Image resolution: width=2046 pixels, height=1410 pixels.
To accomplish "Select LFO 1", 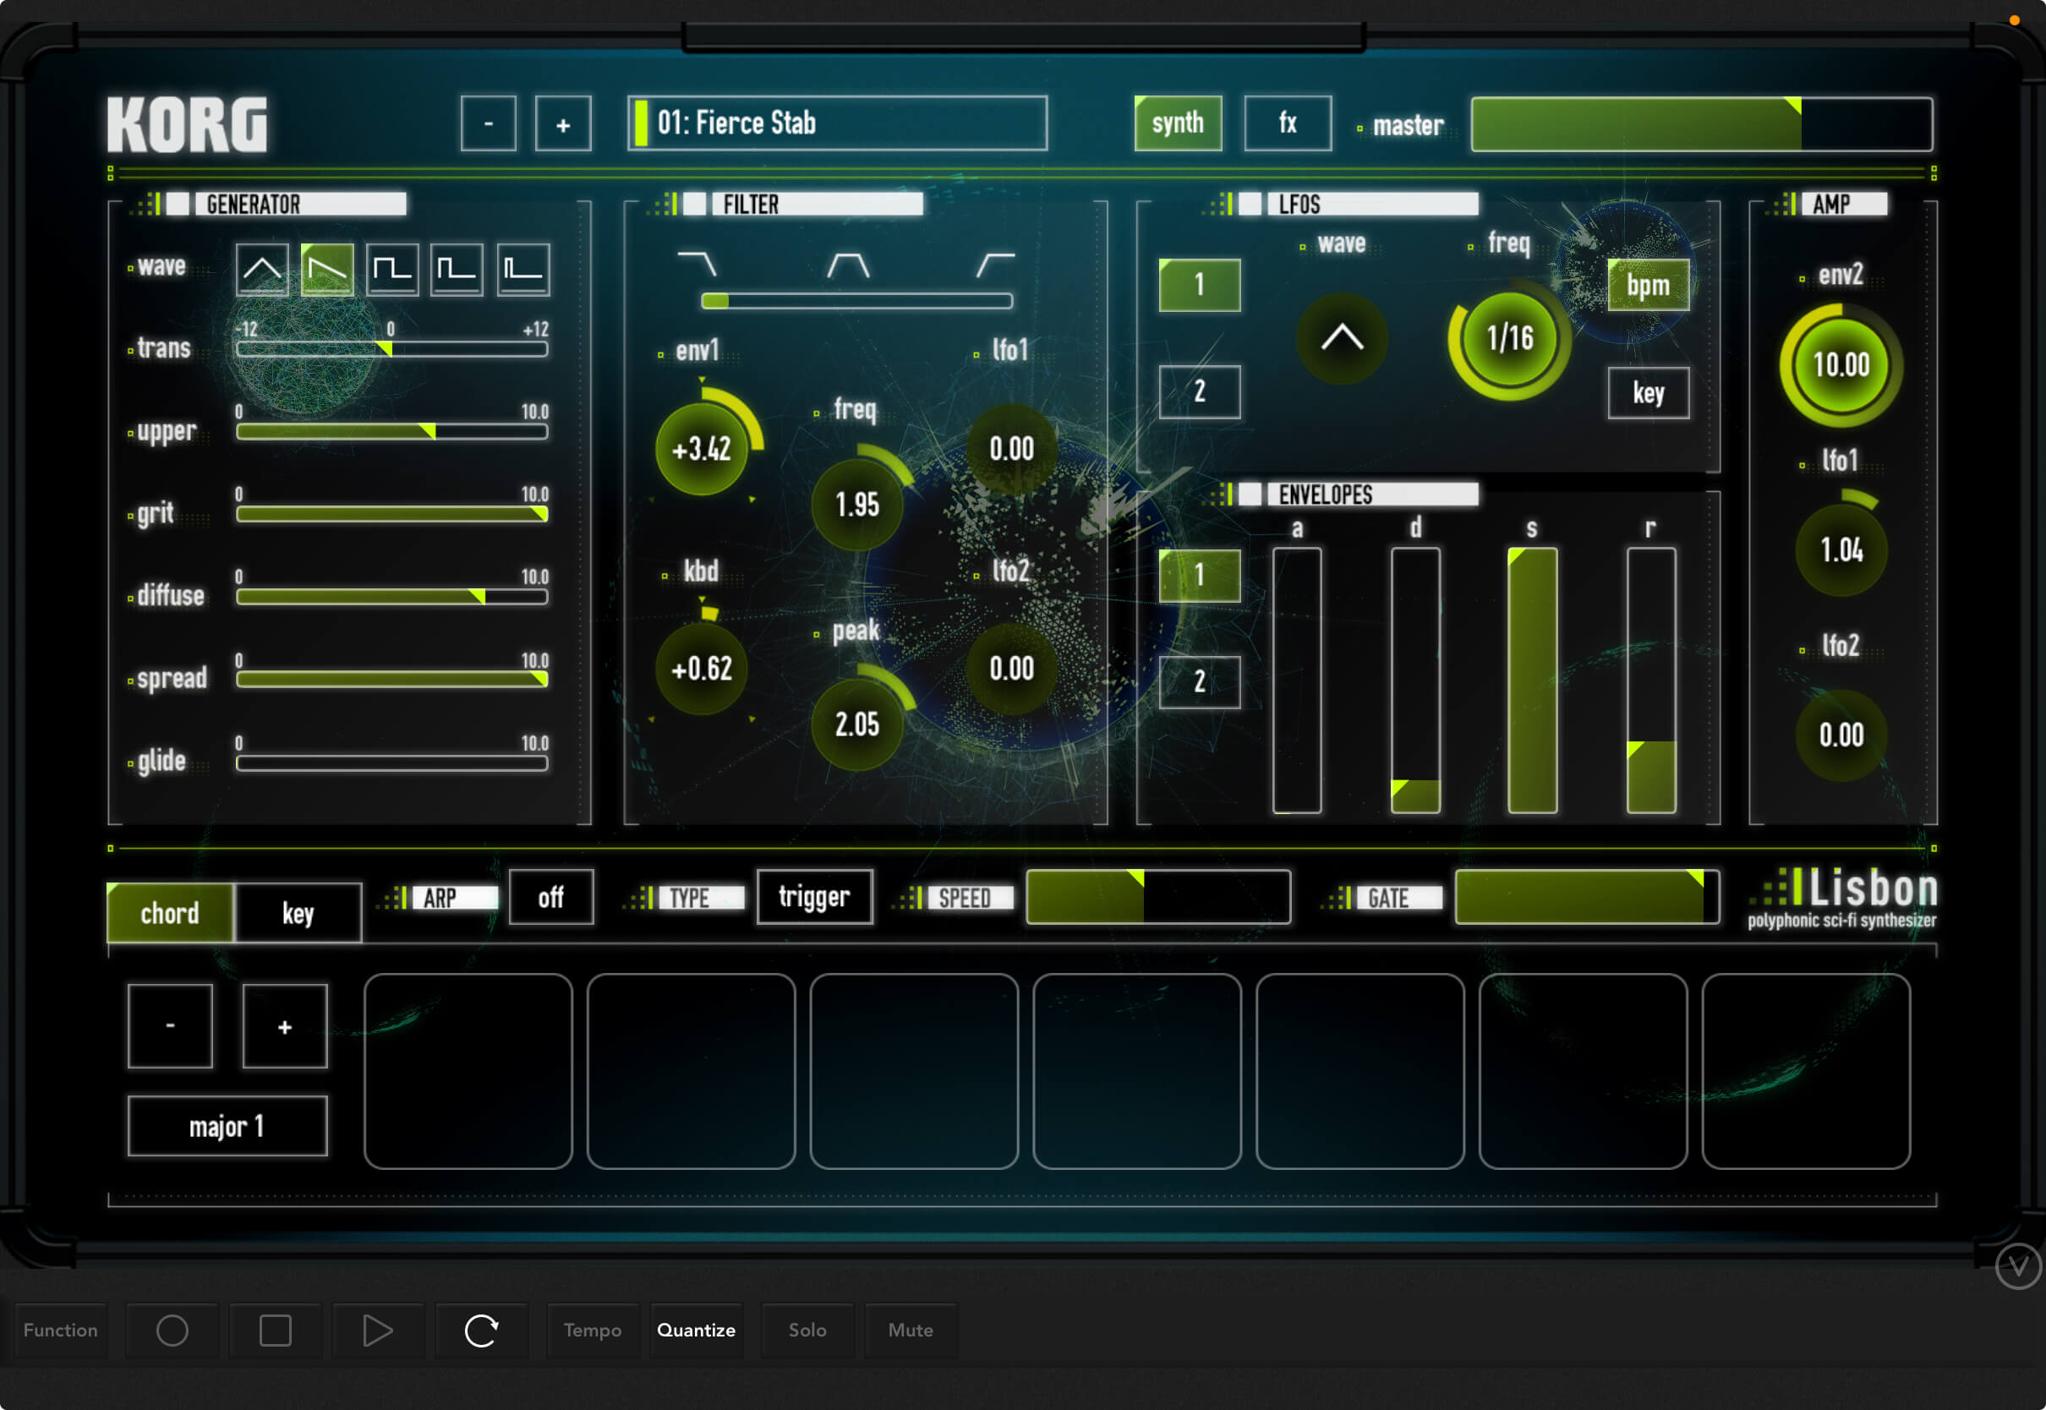I will point(1200,286).
